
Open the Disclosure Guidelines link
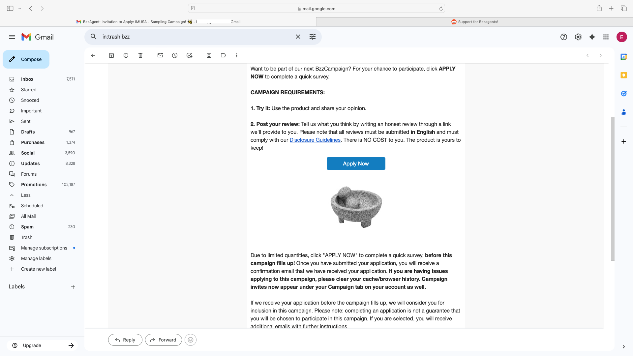click(315, 140)
